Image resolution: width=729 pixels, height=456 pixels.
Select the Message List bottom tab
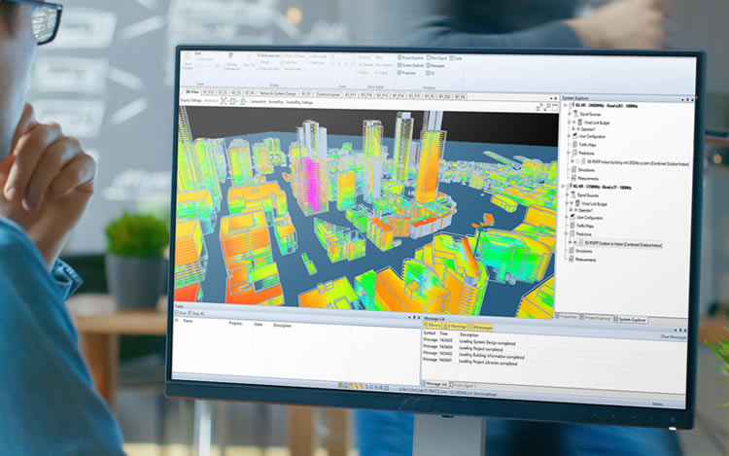[x=436, y=384]
